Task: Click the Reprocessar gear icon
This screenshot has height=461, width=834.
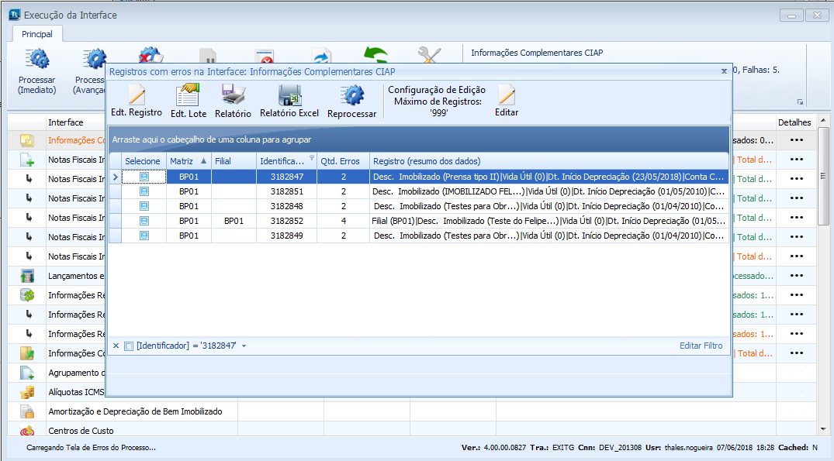Action: tap(351, 96)
